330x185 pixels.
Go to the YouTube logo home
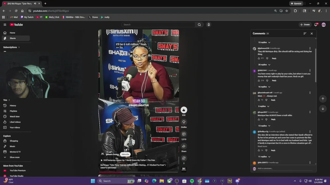[16, 25]
